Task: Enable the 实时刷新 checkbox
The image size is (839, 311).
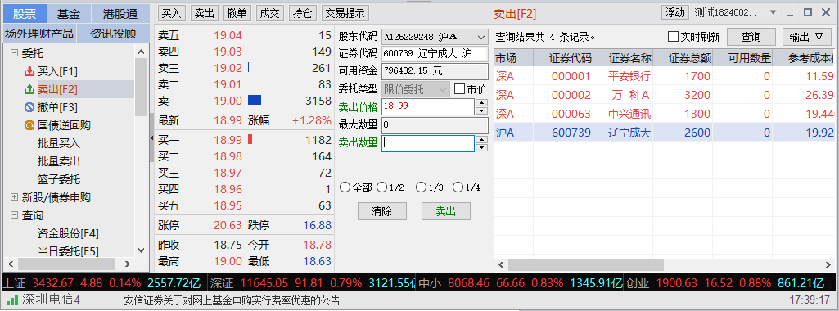Action: 673,37
